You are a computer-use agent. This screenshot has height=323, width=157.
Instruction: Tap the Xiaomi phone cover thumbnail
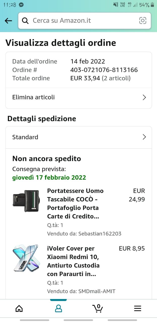(x=26, y=258)
